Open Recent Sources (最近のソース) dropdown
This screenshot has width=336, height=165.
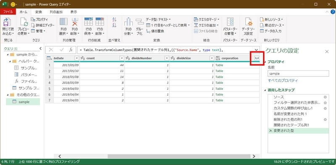(x=272, y=25)
